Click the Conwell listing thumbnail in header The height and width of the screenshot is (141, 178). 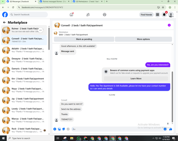click(57, 25)
